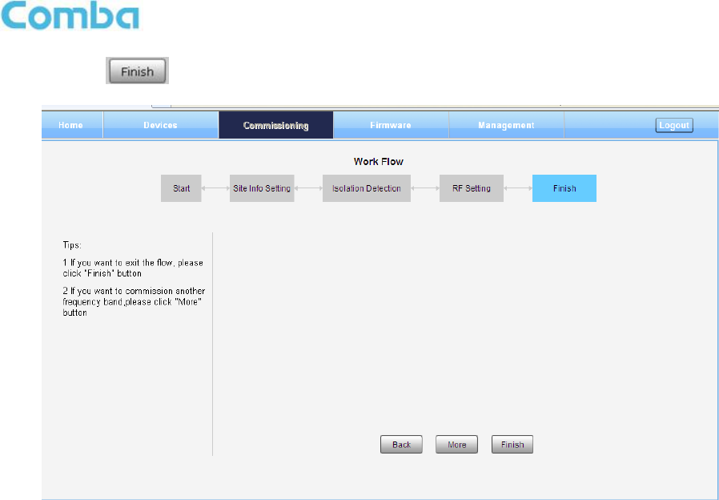Click the Logout button
This screenshot has width=719, height=500.
pyautogui.click(x=674, y=125)
